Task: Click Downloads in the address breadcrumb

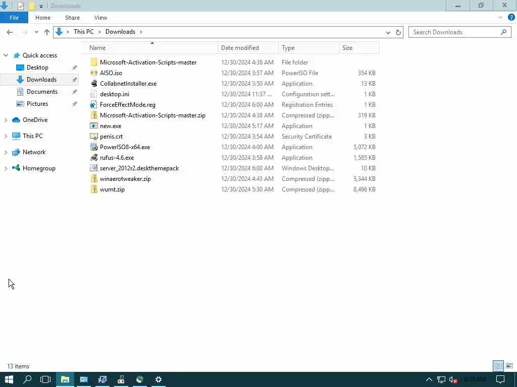Action: (x=120, y=32)
